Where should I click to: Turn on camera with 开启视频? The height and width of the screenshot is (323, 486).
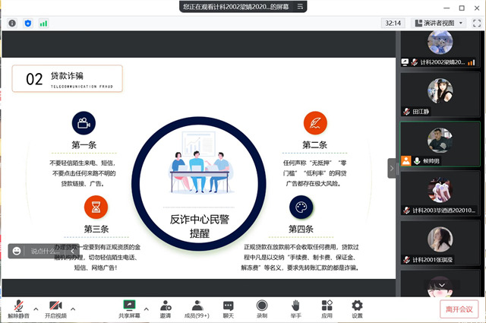(55, 309)
